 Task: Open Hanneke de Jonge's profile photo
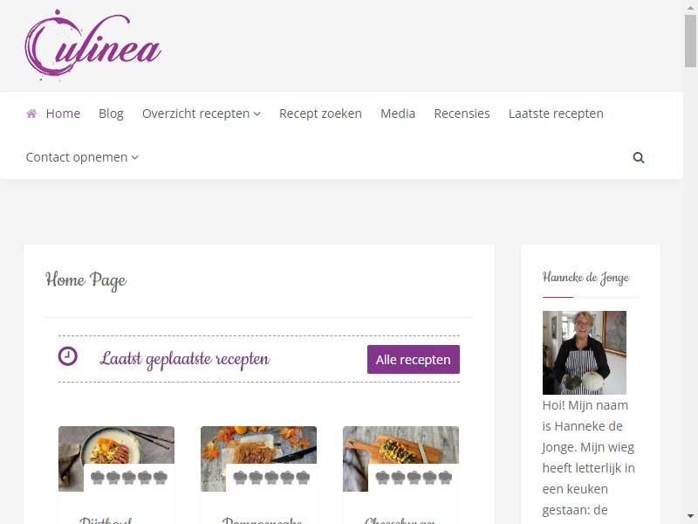tap(584, 353)
